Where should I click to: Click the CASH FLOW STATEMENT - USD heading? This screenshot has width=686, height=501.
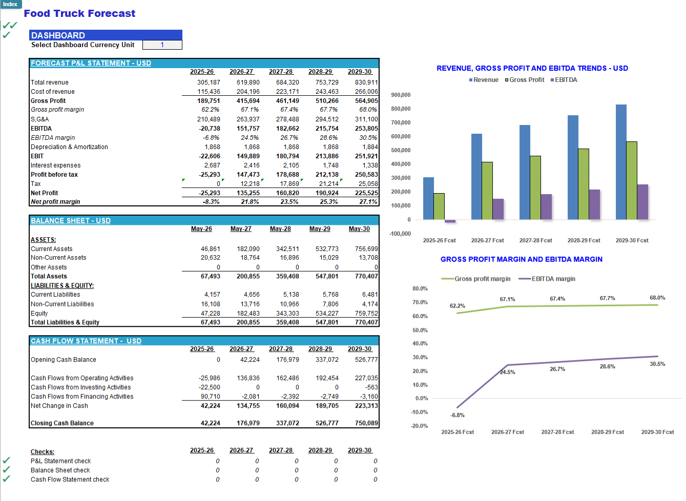pyautogui.click(x=86, y=341)
